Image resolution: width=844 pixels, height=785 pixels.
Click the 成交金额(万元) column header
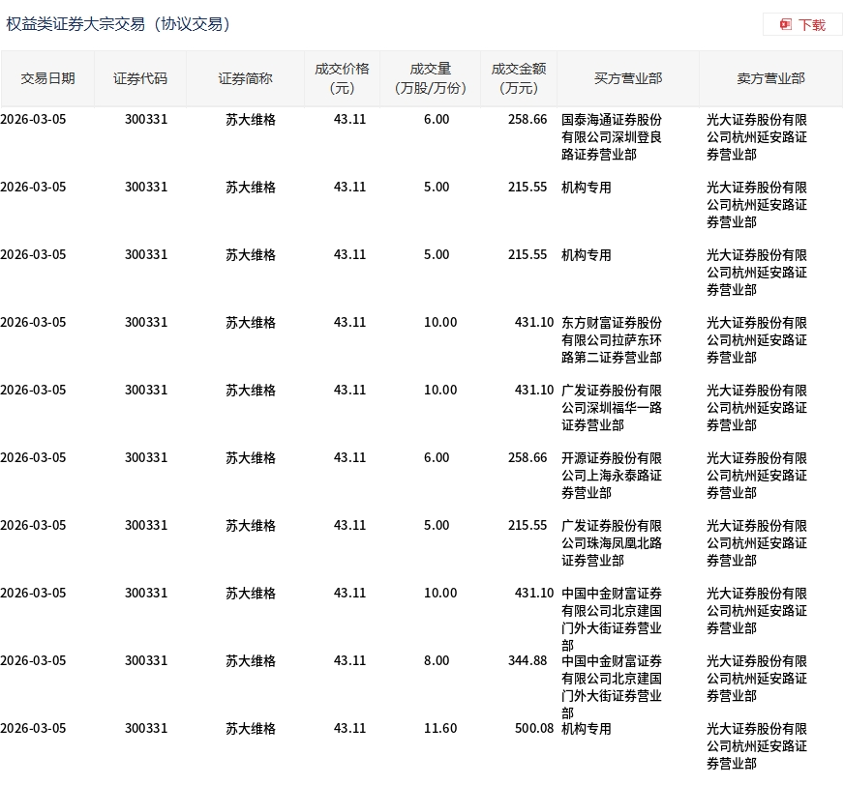[519, 78]
